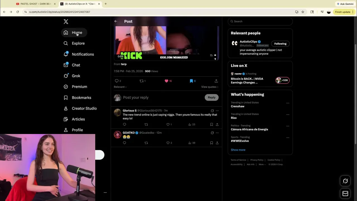Open Notifications in the sidebar
357x201 pixels.
[x=79, y=54]
